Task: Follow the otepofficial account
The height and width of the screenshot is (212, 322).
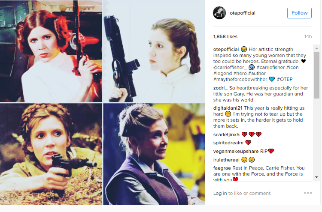Action: (299, 13)
